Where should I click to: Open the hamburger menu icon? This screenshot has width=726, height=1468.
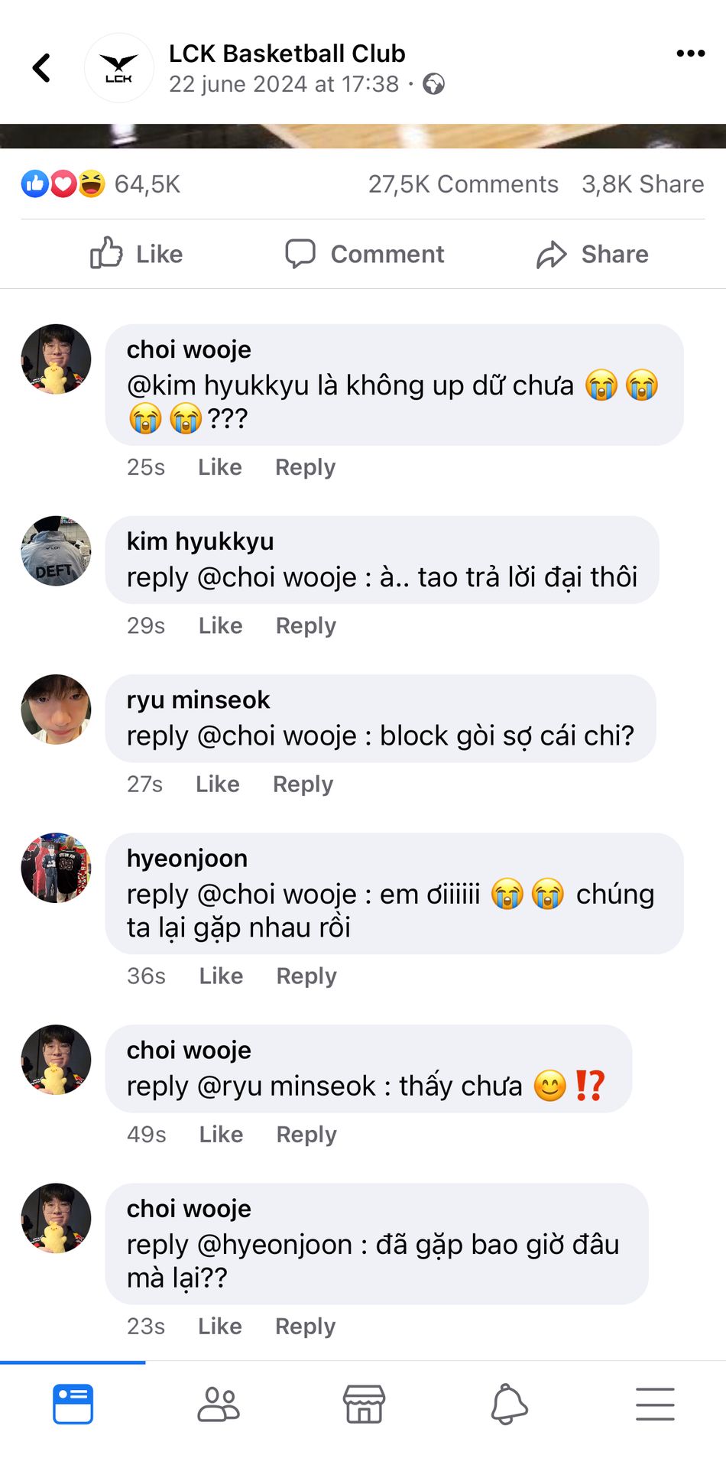pos(655,1405)
